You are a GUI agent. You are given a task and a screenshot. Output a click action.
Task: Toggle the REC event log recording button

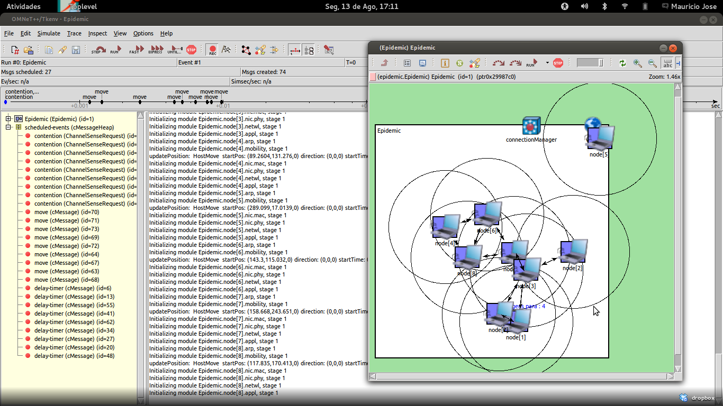click(x=212, y=50)
